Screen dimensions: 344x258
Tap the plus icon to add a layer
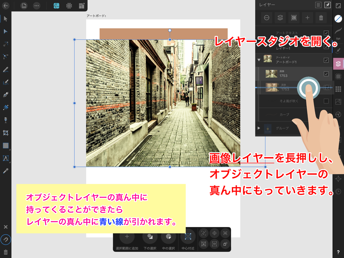pyautogui.click(x=307, y=17)
